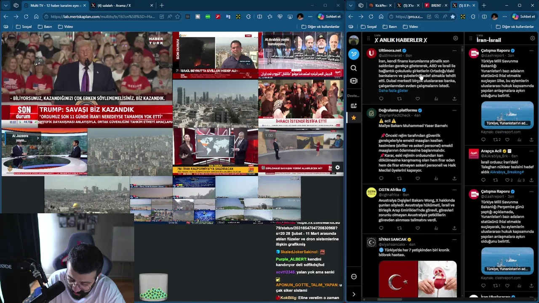Screen dimensions: 539x303
Task: Like the Ultimora.net post
Action: coord(417,98)
